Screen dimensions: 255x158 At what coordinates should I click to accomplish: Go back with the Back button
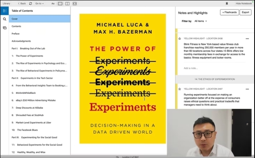coord(22,4)
